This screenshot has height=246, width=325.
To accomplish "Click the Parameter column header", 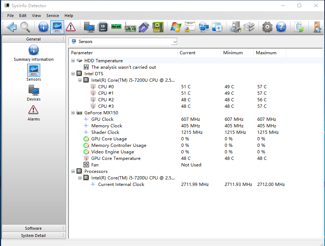I will (x=123, y=53).
